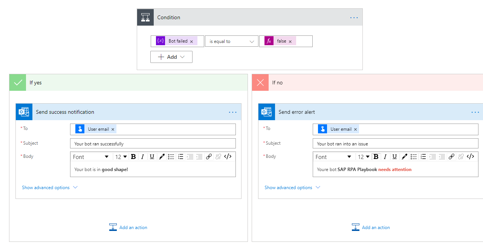Screen dimensions: 483x246
Task: Open font size 12 dropdown in error alert
Action: pyautogui.click(x=364, y=157)
